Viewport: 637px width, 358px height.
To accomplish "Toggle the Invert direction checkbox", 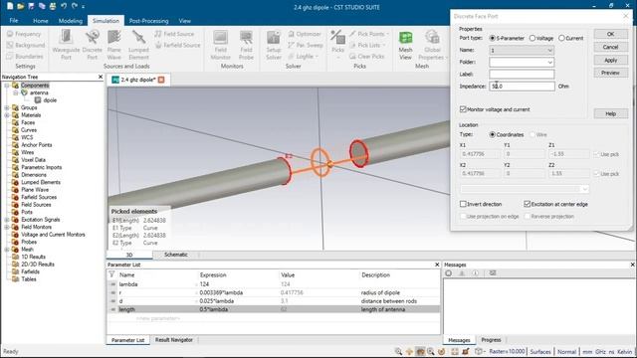I will pos(463,204).
